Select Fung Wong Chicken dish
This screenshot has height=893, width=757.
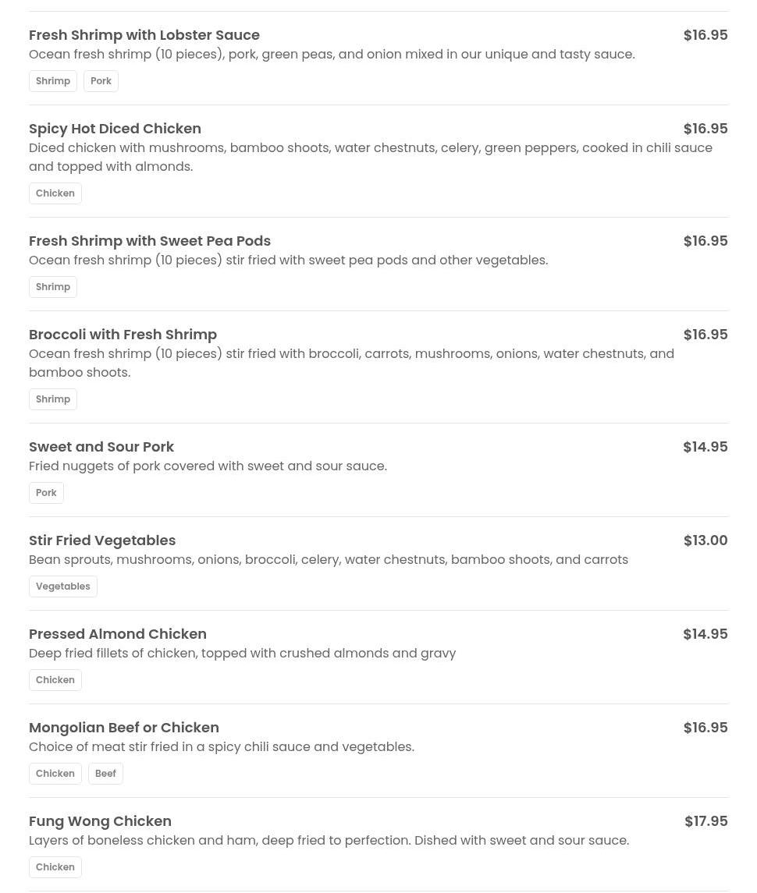[100, 821]
